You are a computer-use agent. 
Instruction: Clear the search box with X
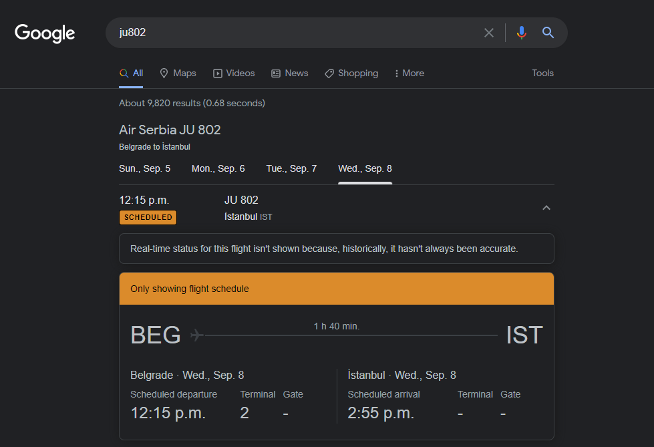[489, 33]
